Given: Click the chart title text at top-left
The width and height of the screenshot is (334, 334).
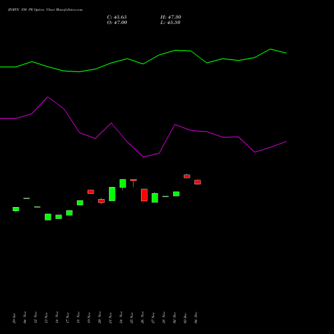Looking at the screenshot, I should (x=45, y=10).
